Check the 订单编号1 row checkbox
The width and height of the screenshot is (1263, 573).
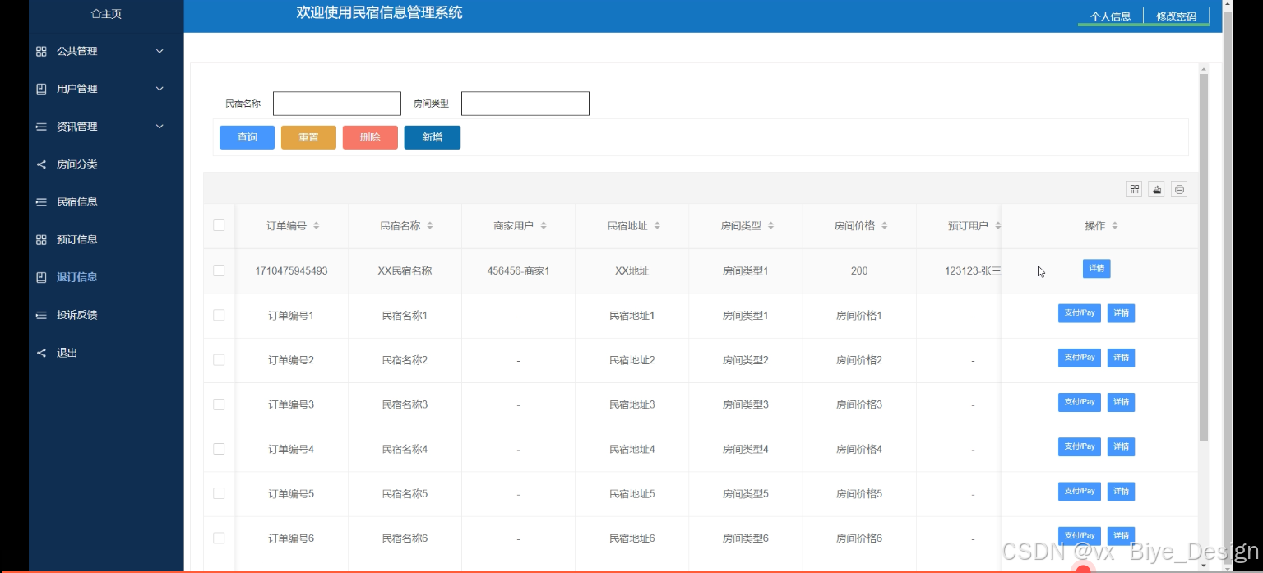coord(219,315)
